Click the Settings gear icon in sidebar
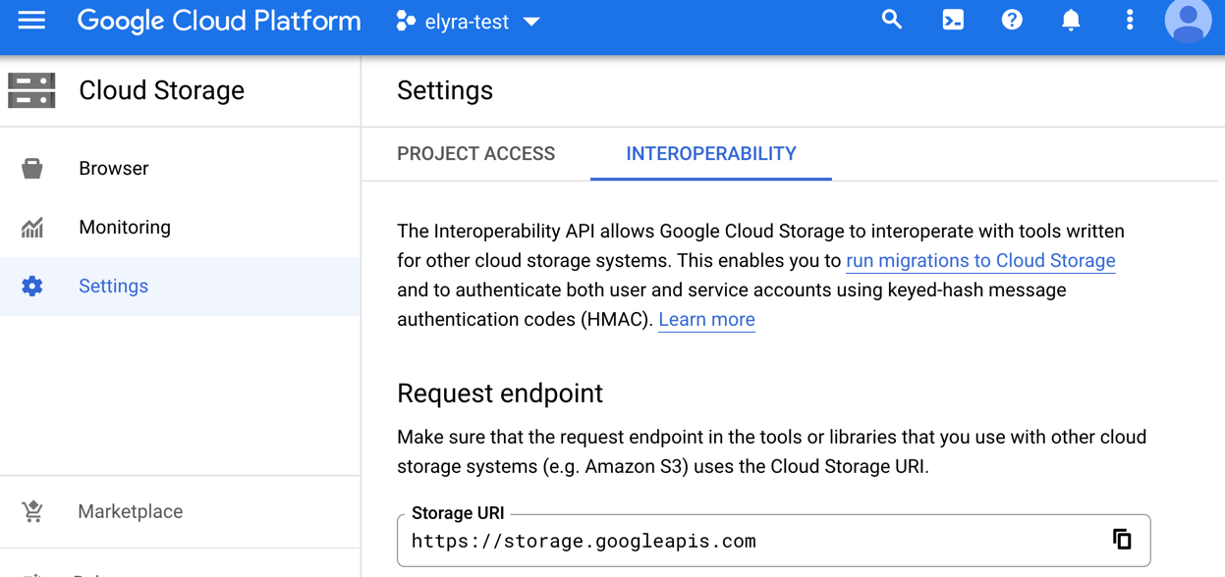The height and width of the screenshot is (577, 1225). click(32, 286)
